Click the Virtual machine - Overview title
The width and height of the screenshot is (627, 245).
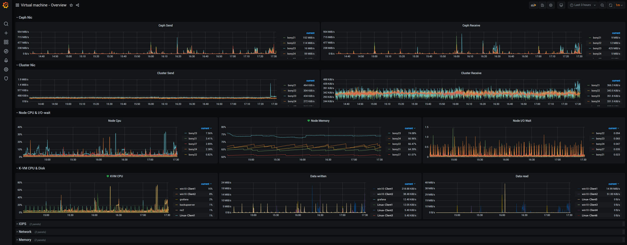pos(43,5)
